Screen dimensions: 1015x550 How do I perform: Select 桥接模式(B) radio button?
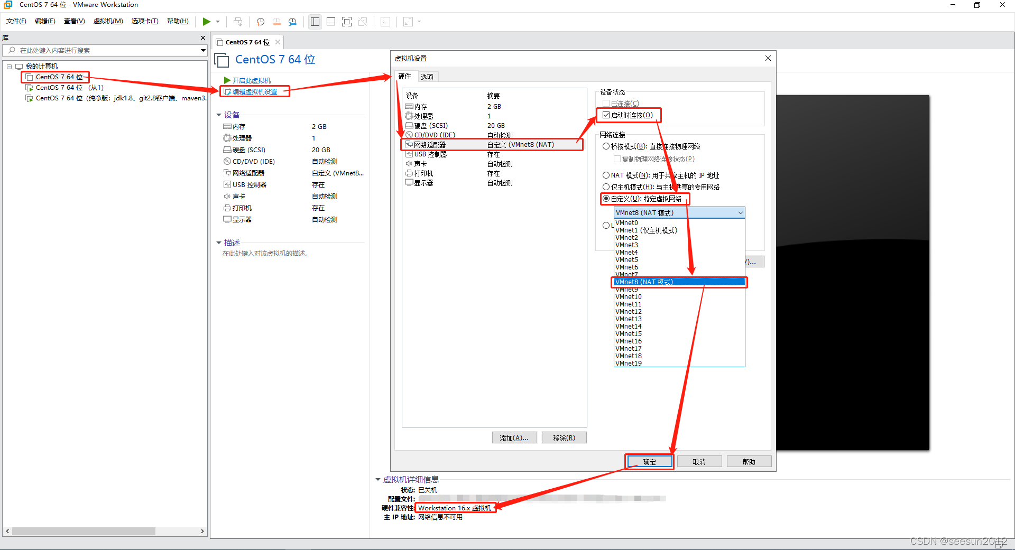tap(606, 146)
